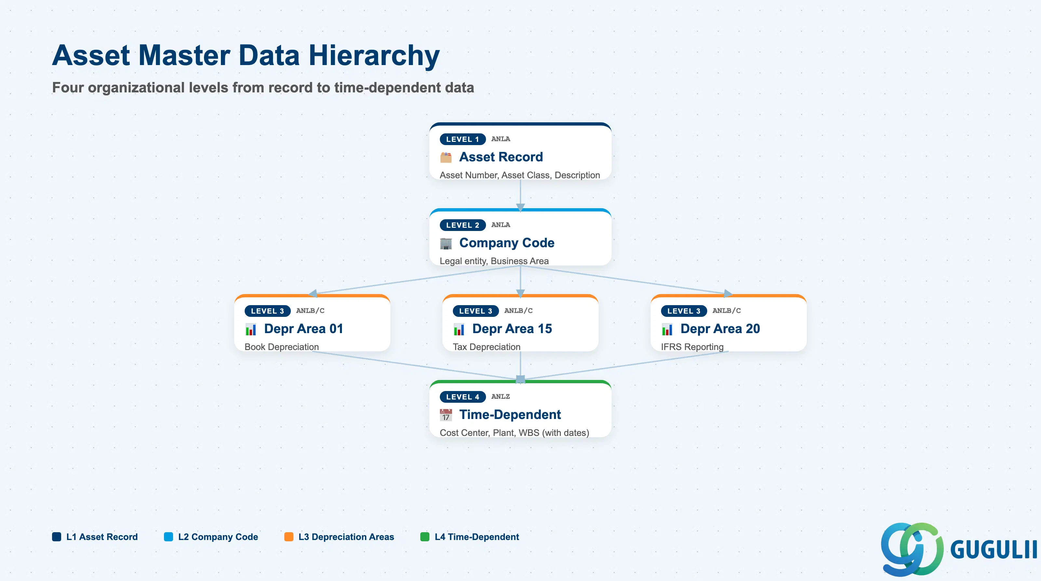Click the ANLZ table label

coord(500,396)
